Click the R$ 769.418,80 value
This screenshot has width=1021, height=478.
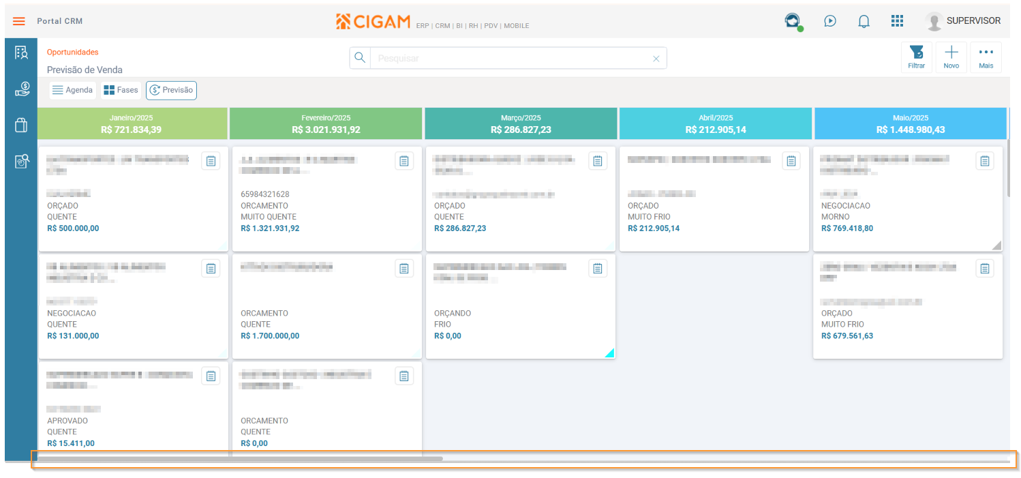[x=847, y=228]
